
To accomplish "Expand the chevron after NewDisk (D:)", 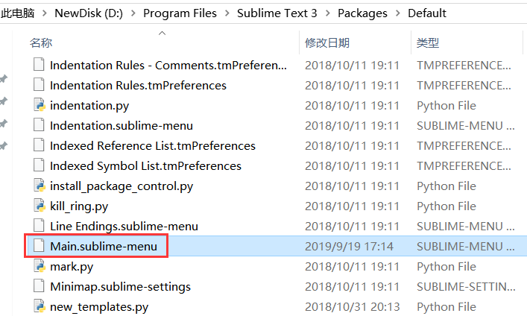I will tap(133, 13).
